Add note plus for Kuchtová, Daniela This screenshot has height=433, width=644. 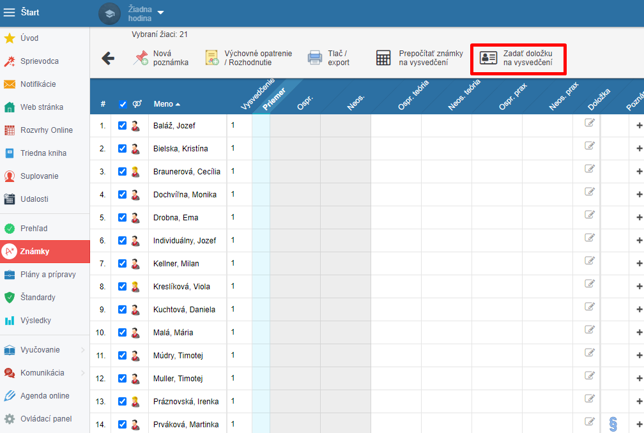coord(639,310)
